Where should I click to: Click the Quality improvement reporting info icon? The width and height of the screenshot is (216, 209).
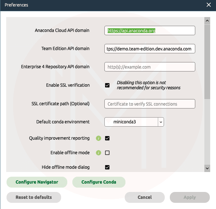coord(99,138)
